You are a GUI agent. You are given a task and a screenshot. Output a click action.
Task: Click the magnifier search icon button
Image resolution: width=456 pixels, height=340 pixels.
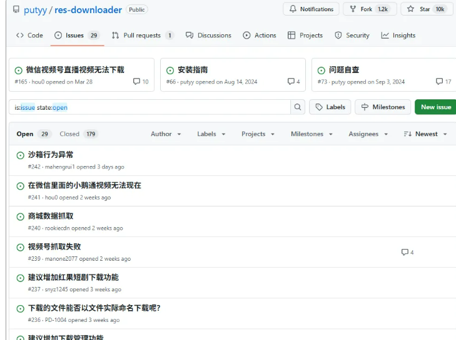click(x=298, y=107)
